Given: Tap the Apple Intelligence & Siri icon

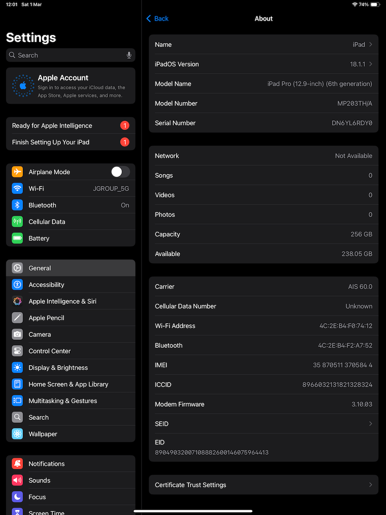Looking at the screenshot, I should [x=17, y=301].
